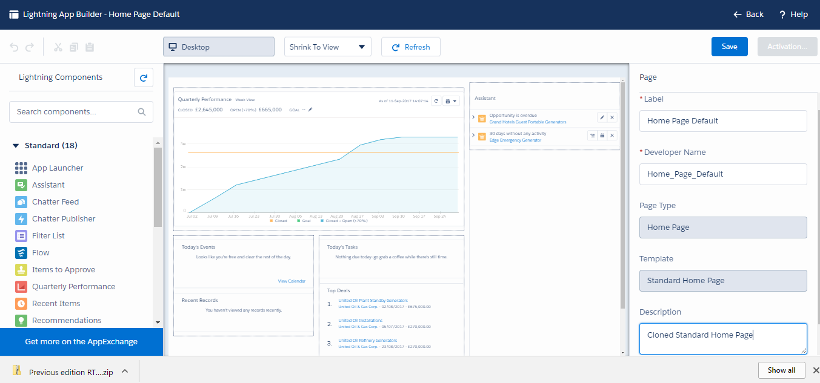
Task: Open the Help link
Action: click(x=793, y=14)
